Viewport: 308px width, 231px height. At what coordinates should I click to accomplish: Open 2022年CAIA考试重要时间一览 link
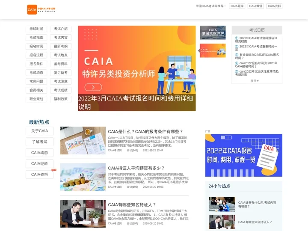tap(257, 48)
